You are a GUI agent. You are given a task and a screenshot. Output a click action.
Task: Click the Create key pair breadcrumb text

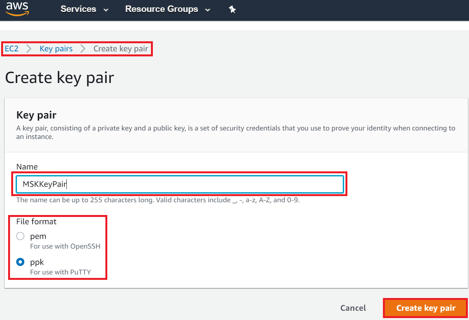click(x=121, y=49)
